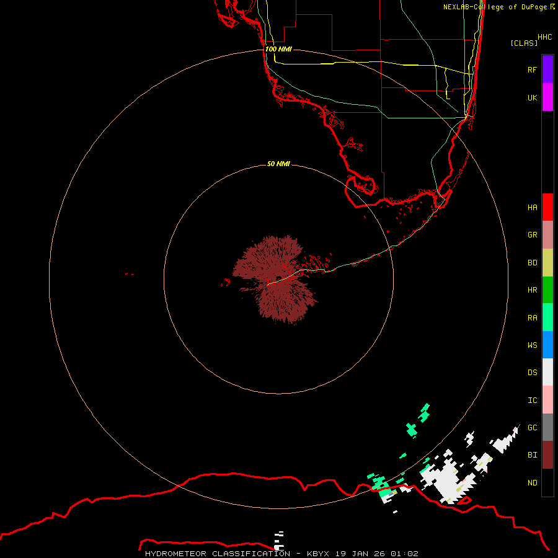Click the HA legend label
The width and height of the screenshot is (558, 558).
(x=532, y=208)
